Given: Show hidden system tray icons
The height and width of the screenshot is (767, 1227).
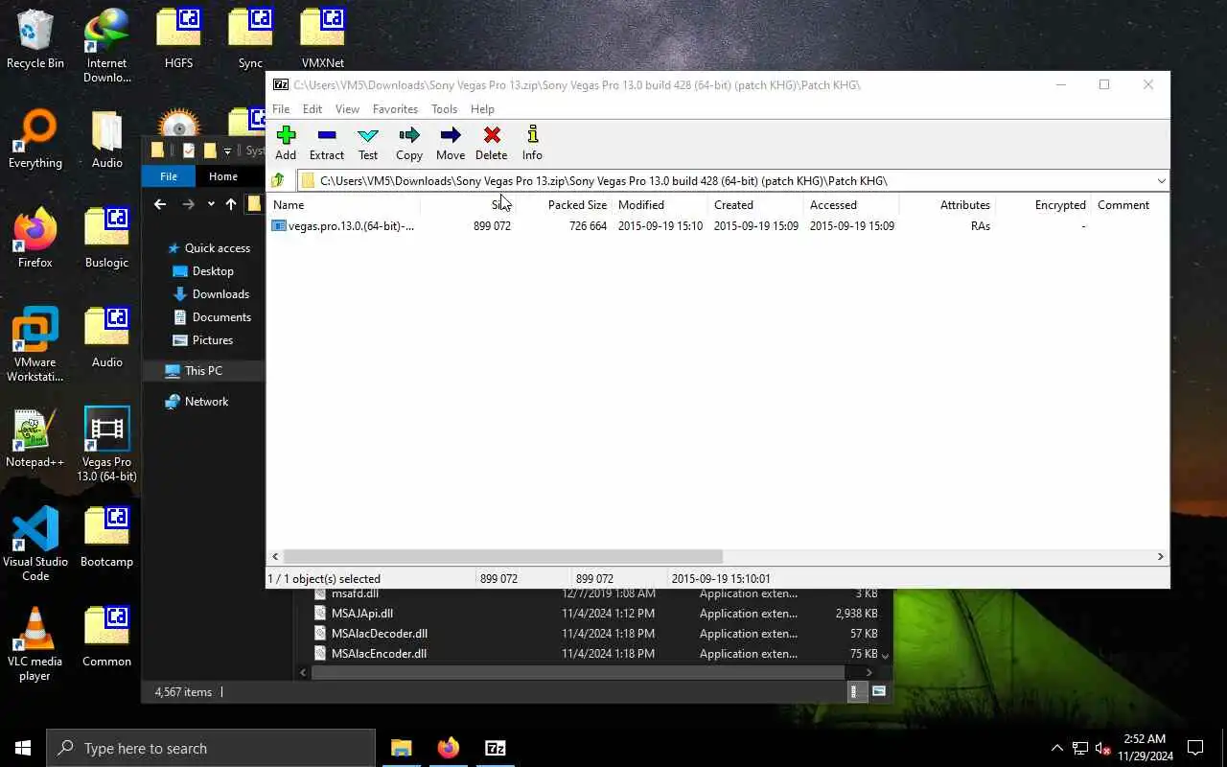Looking at the screenshot, I should pos(1056,748).
